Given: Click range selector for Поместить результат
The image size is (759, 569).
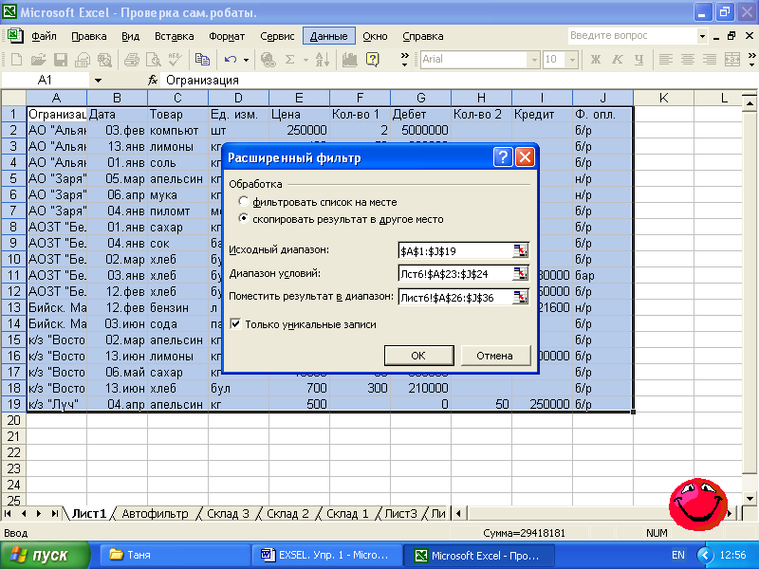Looking at the screenshot, I should pyautogui.click(x=520, y=297).
